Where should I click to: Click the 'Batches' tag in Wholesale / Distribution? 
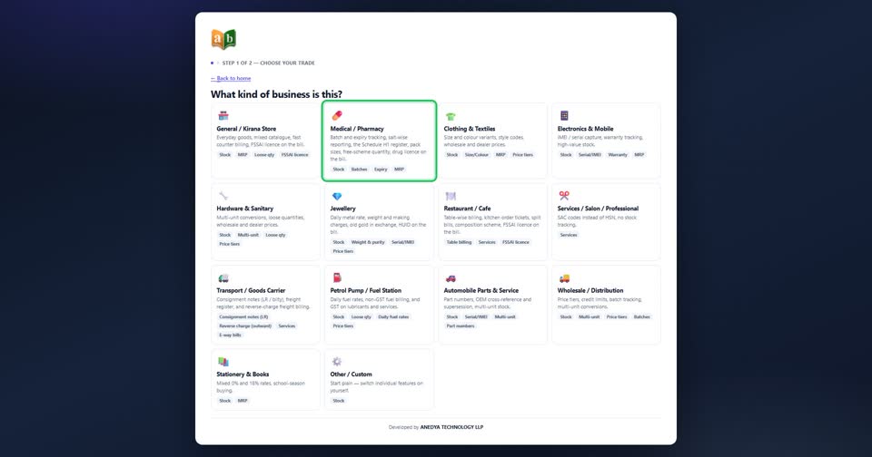click(642, 317)
